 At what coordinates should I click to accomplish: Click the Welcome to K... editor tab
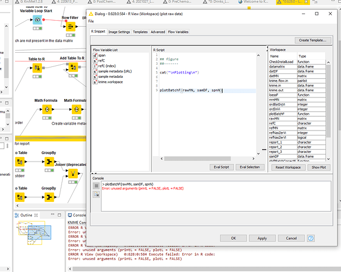point(253,2)
